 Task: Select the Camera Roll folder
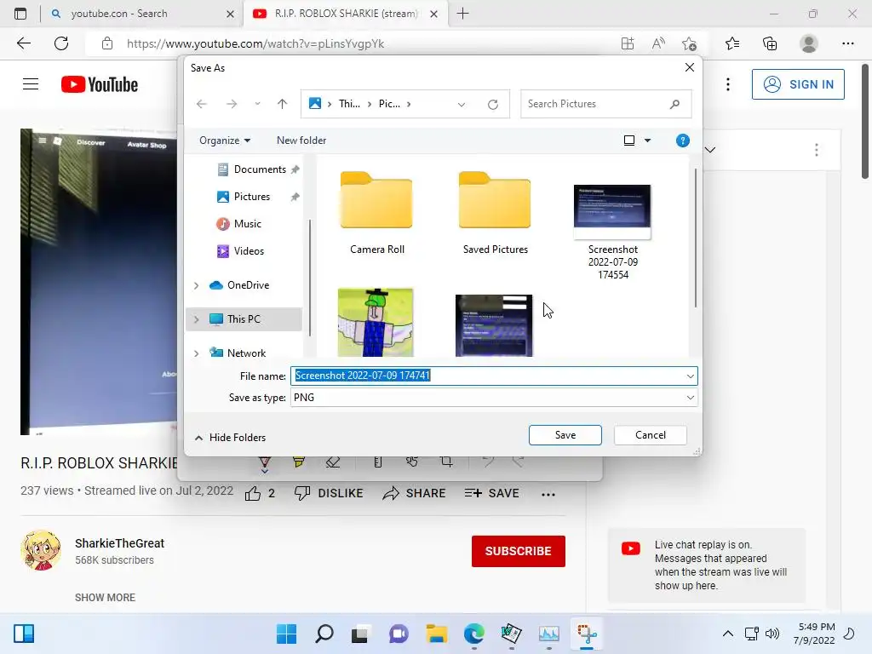[x=377, y=213]
